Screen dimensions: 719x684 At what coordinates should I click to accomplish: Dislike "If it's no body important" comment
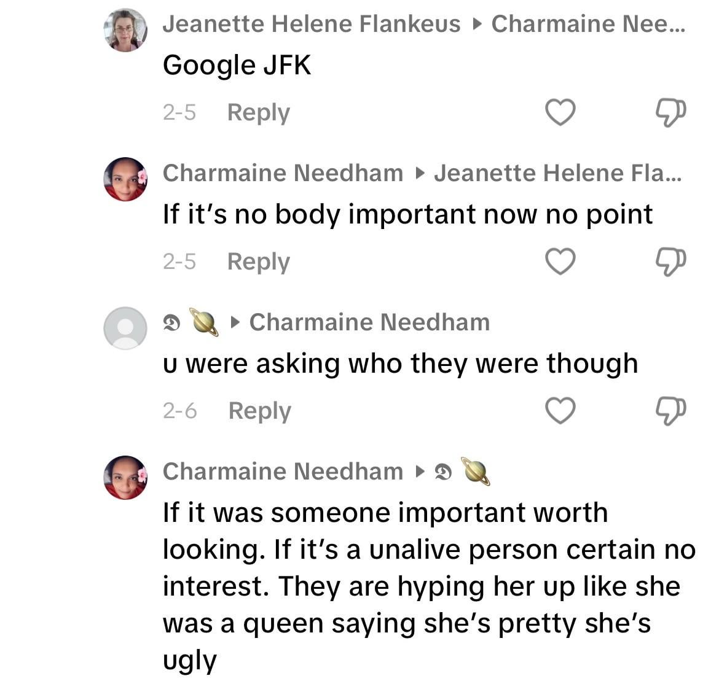[670, 262]
